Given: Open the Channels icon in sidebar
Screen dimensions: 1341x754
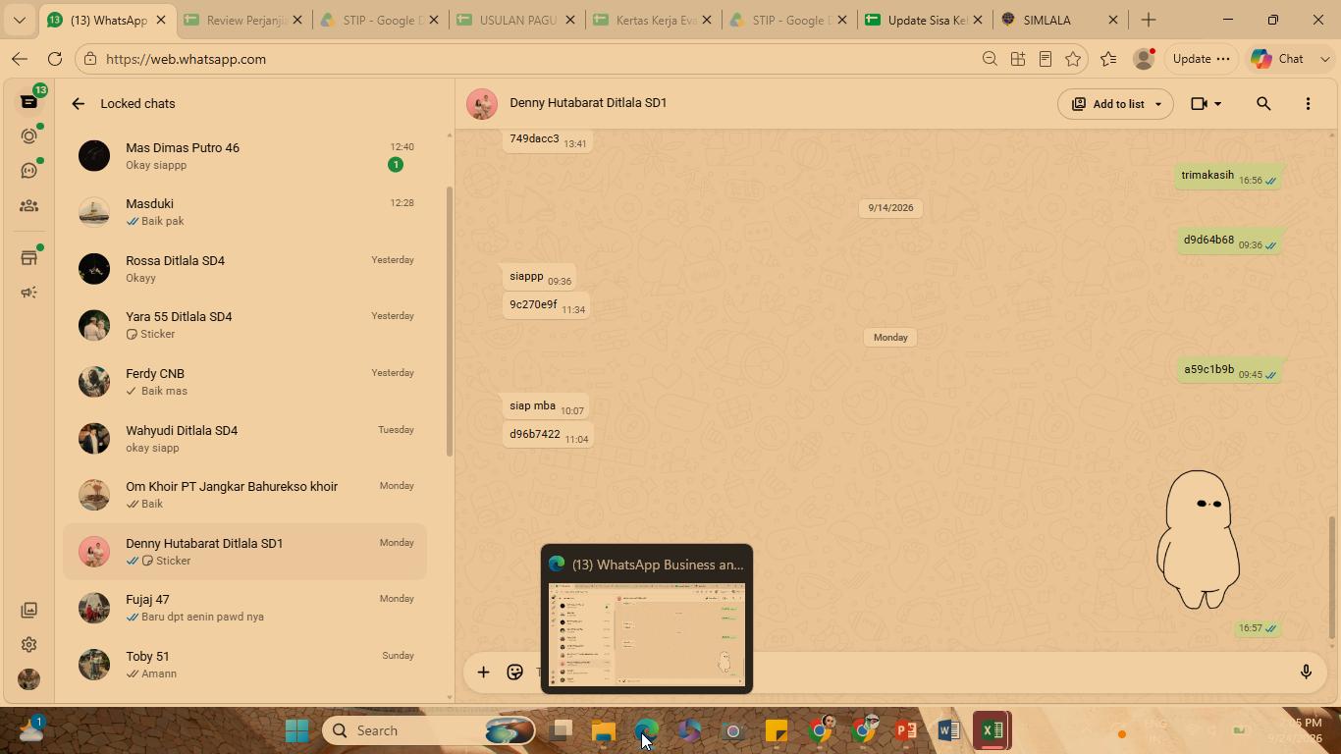Looking at the screenshot, I should coord(29,171).
